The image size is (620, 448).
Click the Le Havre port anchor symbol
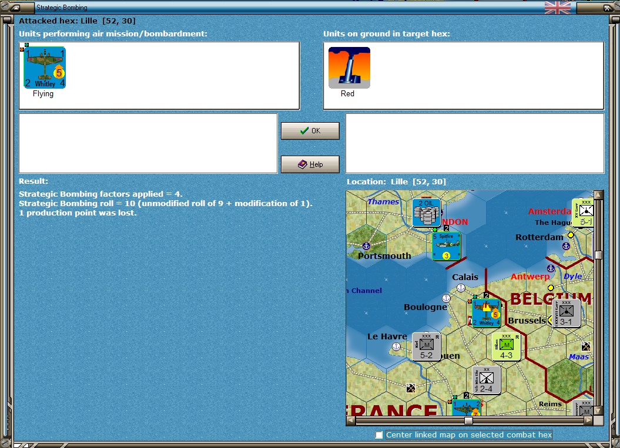coord(396,346)
